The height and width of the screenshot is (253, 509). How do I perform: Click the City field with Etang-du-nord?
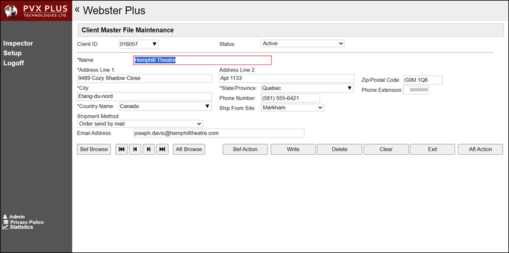pyautogui.click(x=144, y=97)
